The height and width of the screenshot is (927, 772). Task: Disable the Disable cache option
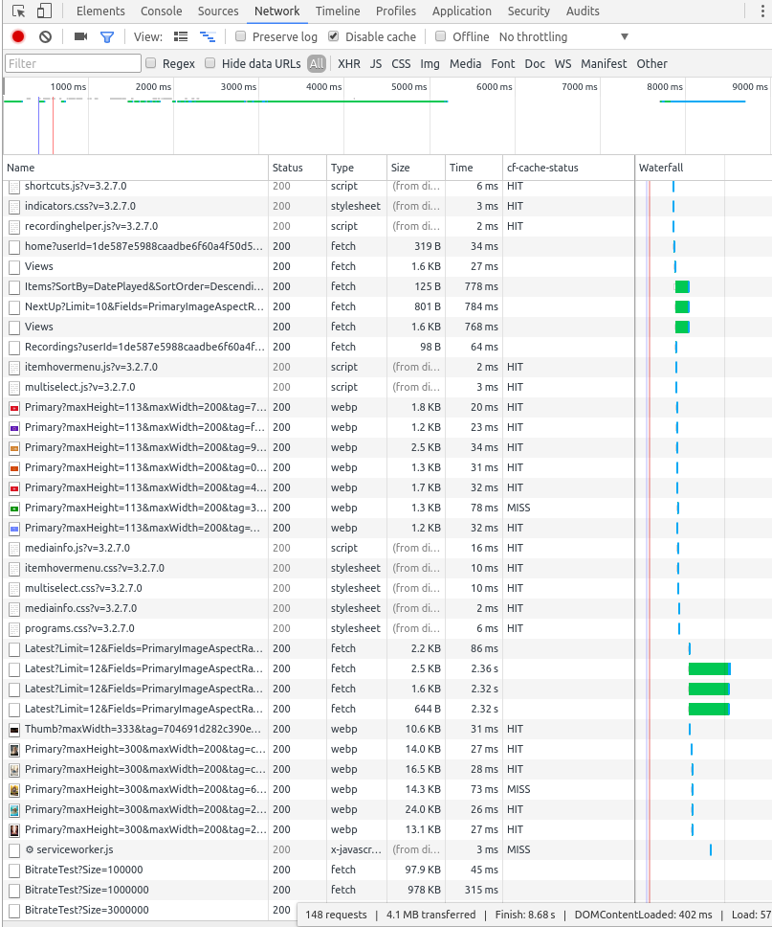point(333,35)
